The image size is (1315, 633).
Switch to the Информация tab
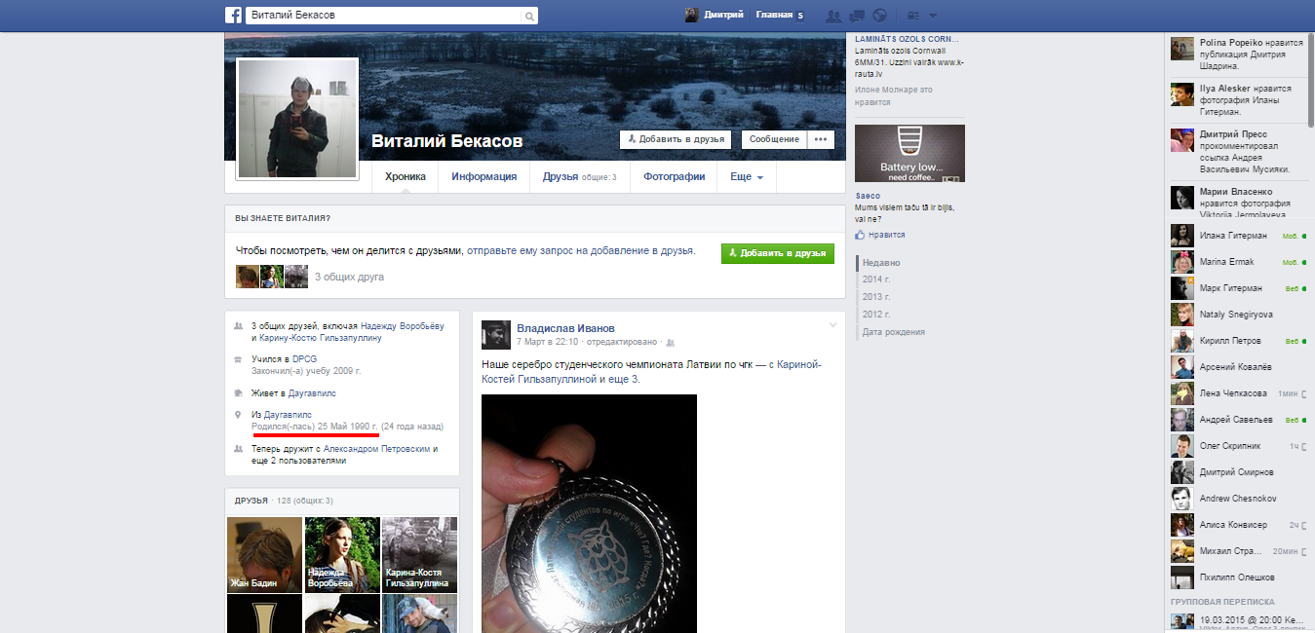(483, 177)
